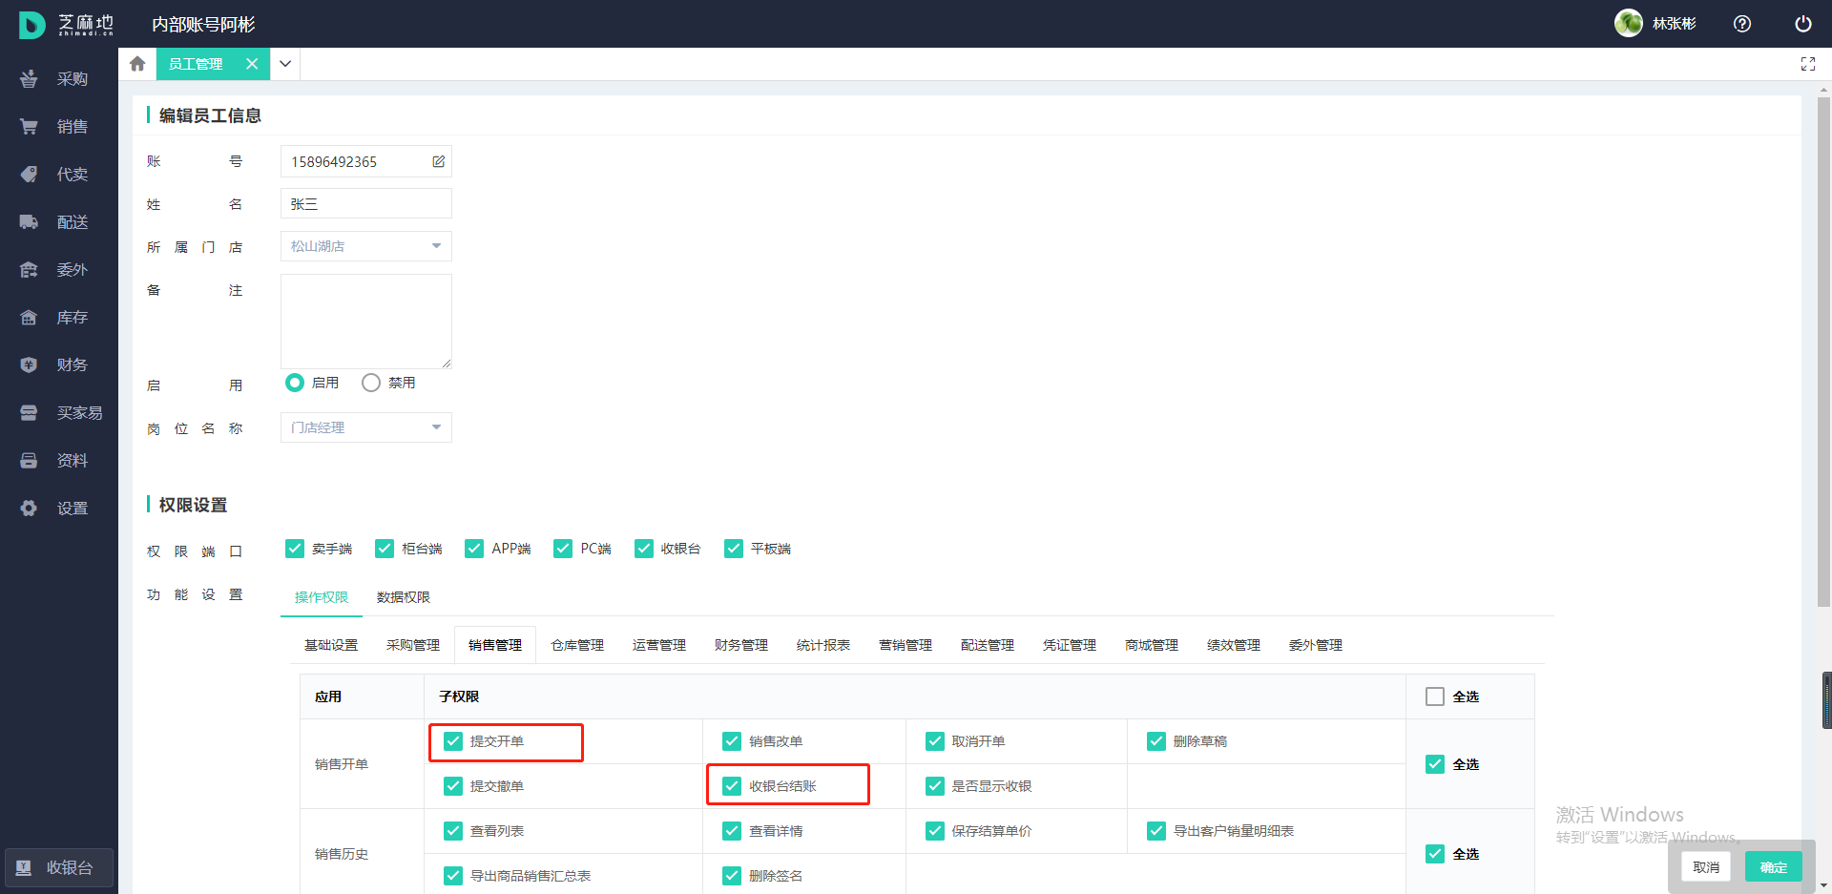
Task: Select the 禁用 radio button
Action: coord(371,383)
